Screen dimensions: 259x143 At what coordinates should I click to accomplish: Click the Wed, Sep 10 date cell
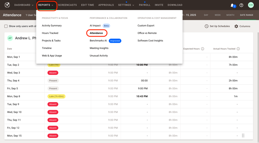pyautogui.click(x=14, y=112)
